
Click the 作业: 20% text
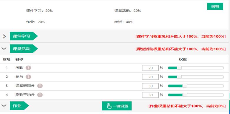click(36, 22)
